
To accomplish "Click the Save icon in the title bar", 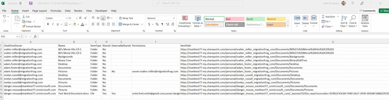I will [x=31, y=3].
